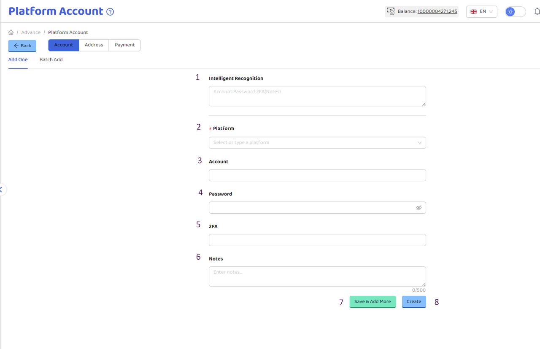Toggle the light/dark theme switch
The height and width of the screenshot is (349, 540).
click(515, 12)
